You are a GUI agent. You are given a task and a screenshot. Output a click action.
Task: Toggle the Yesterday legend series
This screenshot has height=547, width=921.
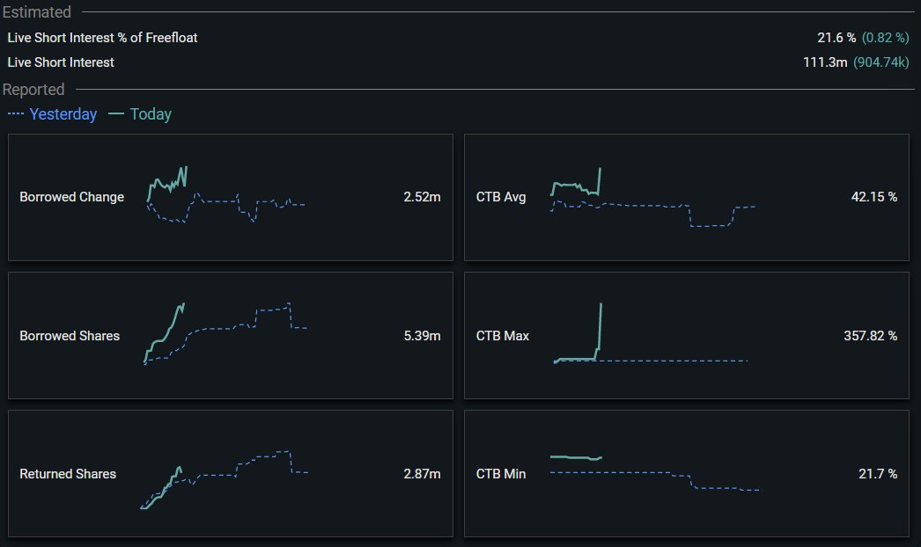click(52, 113)
